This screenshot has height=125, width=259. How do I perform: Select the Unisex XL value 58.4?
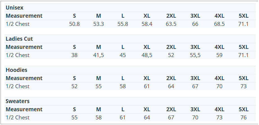147,24
